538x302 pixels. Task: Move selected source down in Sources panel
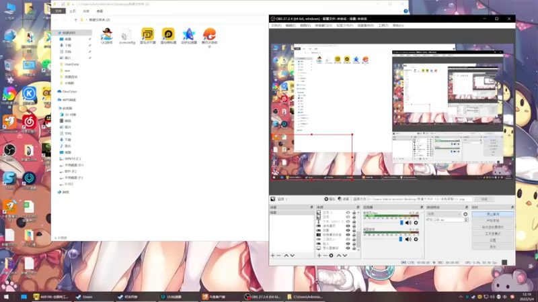345,256
